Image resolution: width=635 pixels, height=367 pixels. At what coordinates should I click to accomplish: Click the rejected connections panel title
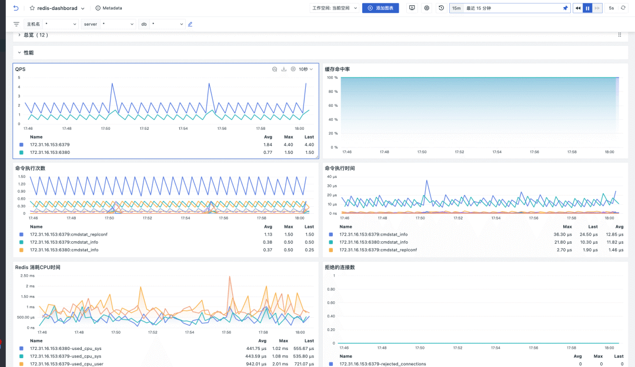click(x=340, y=267)
